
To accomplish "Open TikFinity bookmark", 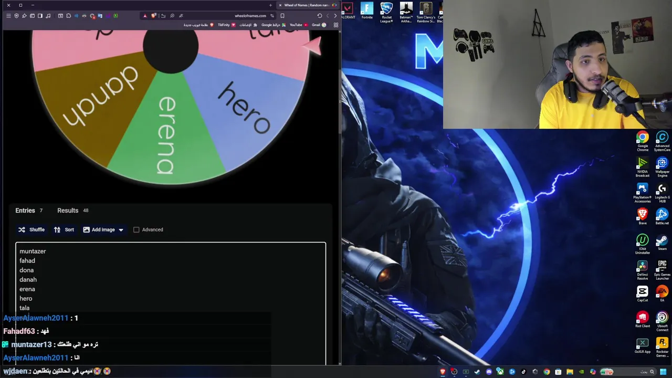I will (226, 25).
